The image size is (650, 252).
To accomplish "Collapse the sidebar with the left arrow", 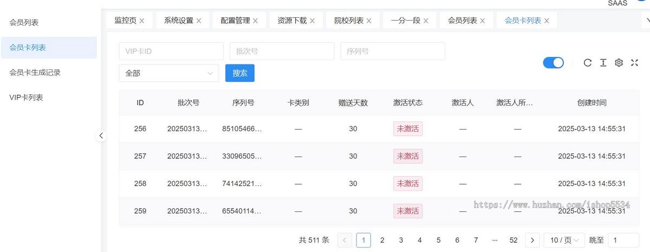I will pyautogui.click(x=101, y=136).
